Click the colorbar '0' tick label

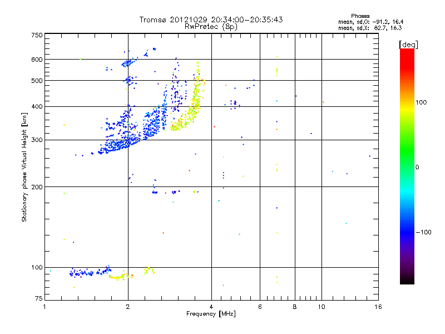pyautogui.click(x=417, y=168)
